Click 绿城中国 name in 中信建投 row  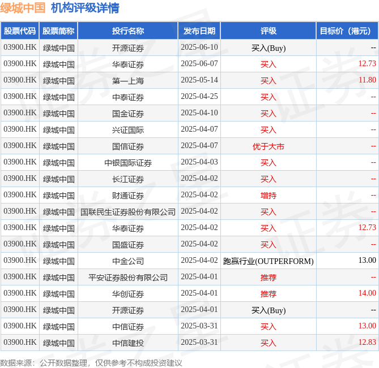point(58,343)
